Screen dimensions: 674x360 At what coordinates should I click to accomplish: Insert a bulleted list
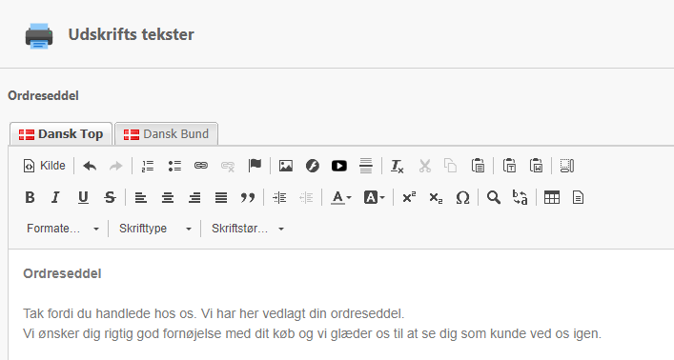pos(174,166)
